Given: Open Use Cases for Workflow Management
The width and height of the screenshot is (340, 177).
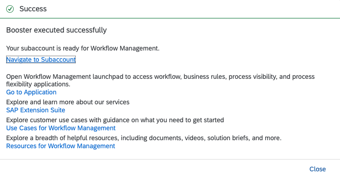Looking at the screenshot, I should [61, 128].
